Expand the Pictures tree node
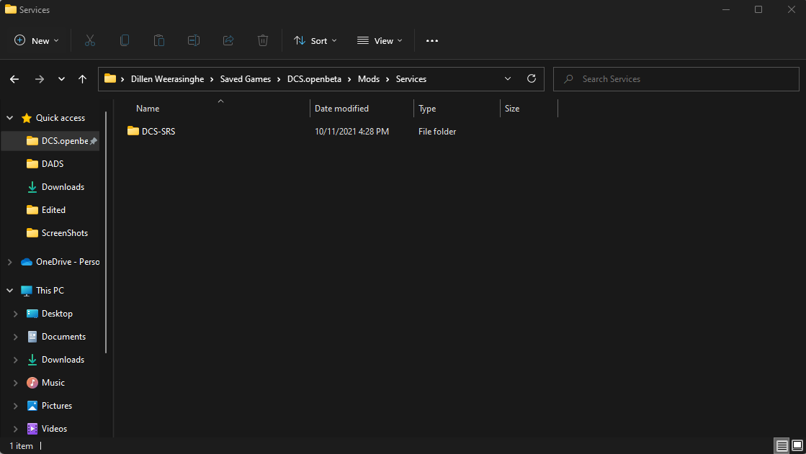The height and width of the screenshot is (454, 806). point(15,406)
